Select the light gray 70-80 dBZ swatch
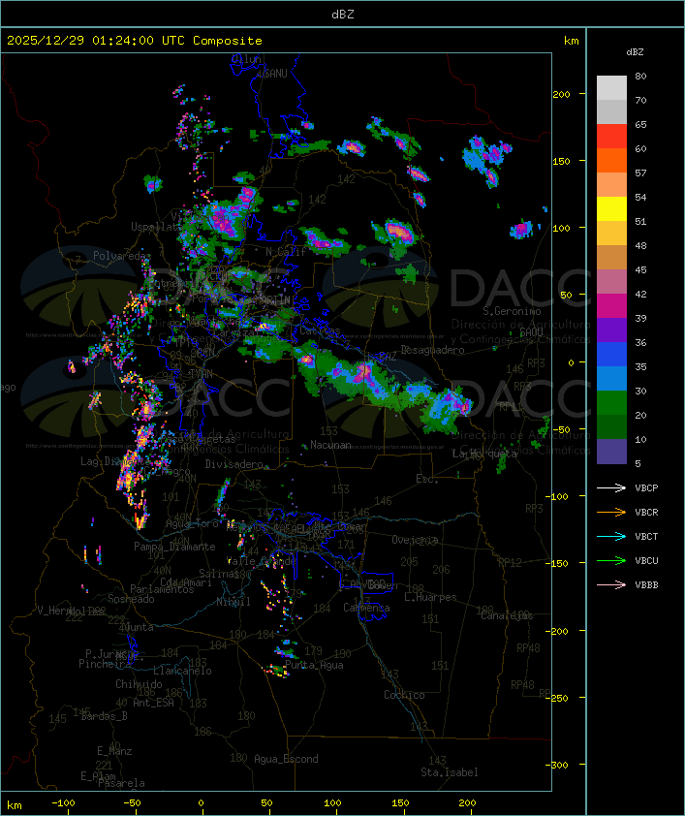 (x=611, y=87)
